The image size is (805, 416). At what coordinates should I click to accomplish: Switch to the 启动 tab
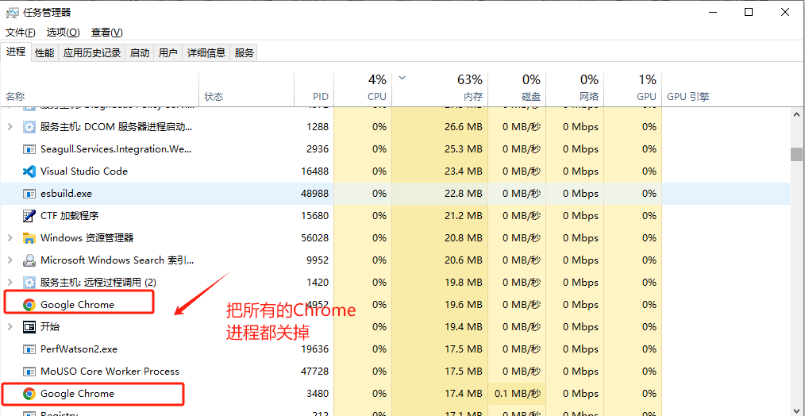point(140,52)
